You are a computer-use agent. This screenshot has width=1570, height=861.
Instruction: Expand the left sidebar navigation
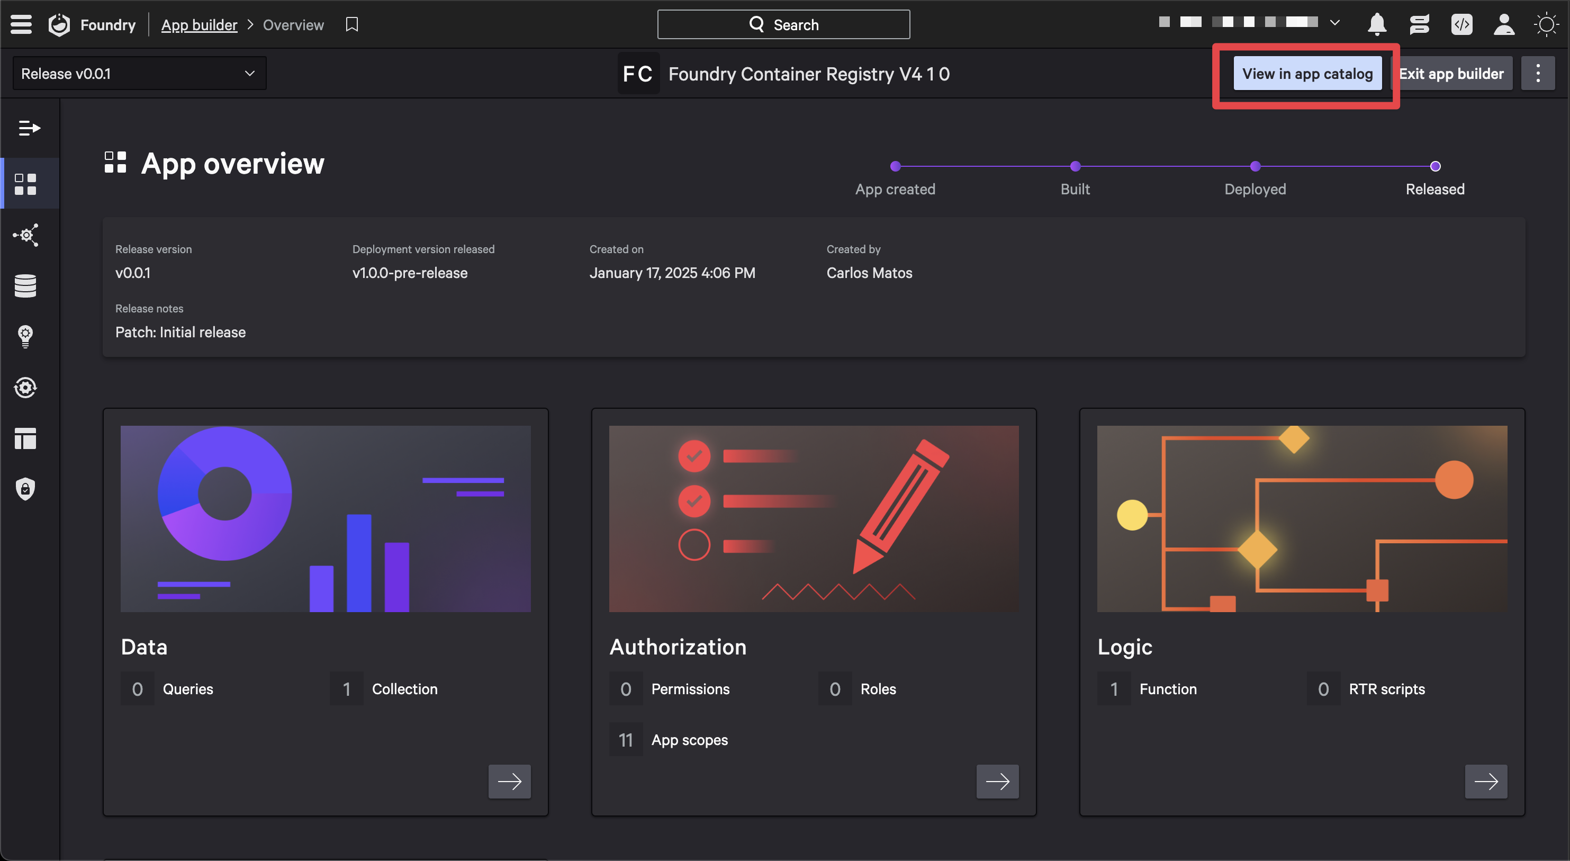29,128
